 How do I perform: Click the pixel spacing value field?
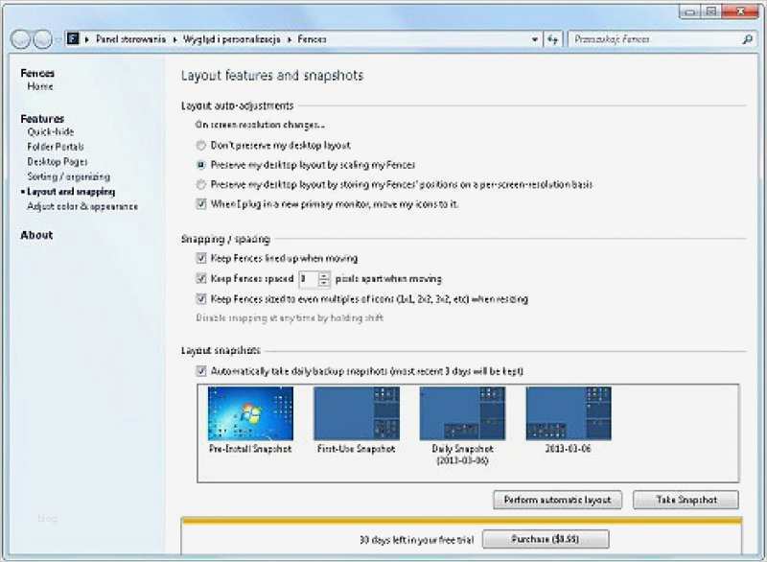(308, 279)
